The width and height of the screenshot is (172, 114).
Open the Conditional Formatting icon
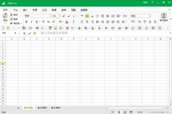164,16
